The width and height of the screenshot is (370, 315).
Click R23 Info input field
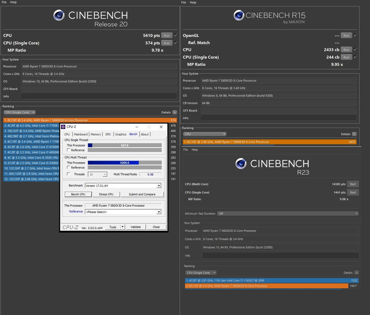(281, 256)
